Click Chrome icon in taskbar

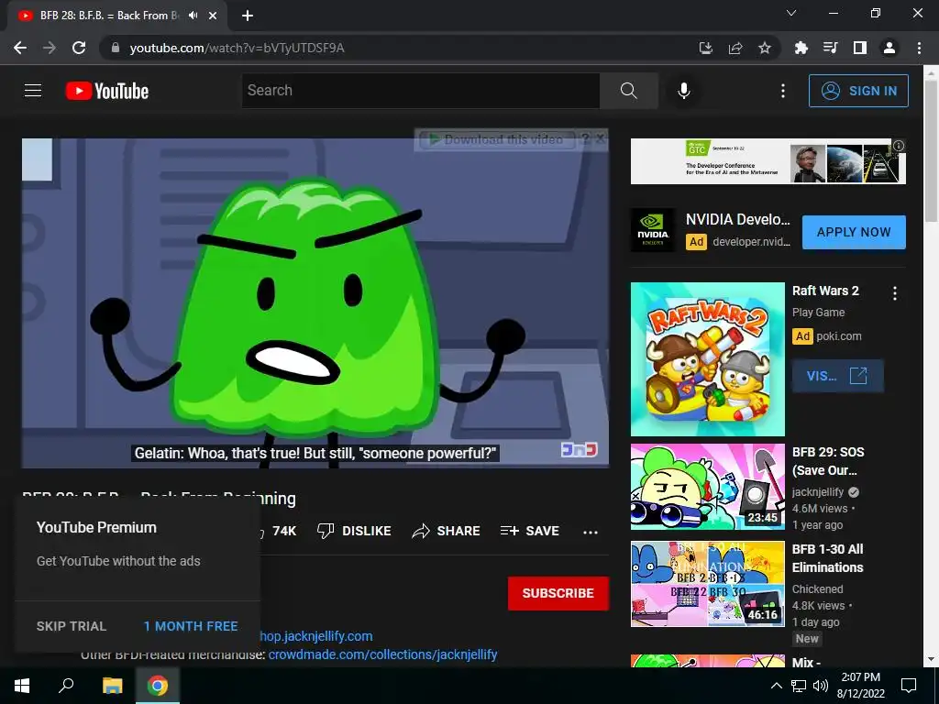coord(158,686)
